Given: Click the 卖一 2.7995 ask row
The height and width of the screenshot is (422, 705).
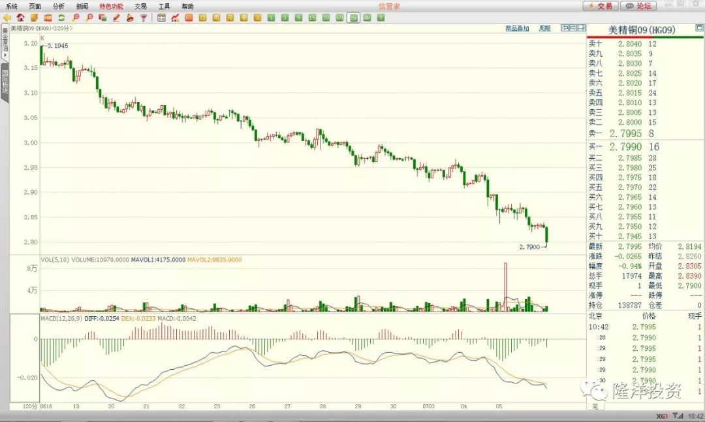Looking at the screenshot, I should (645, 134).
